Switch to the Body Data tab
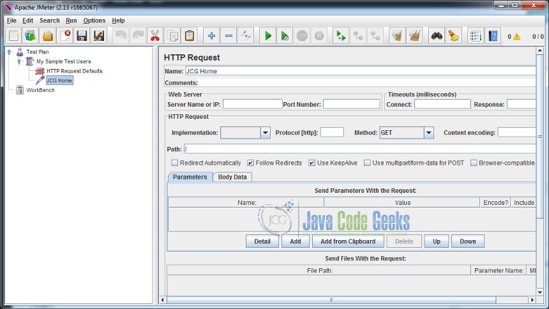This screenshot has width=549, height=309. [x=232, y=177]
